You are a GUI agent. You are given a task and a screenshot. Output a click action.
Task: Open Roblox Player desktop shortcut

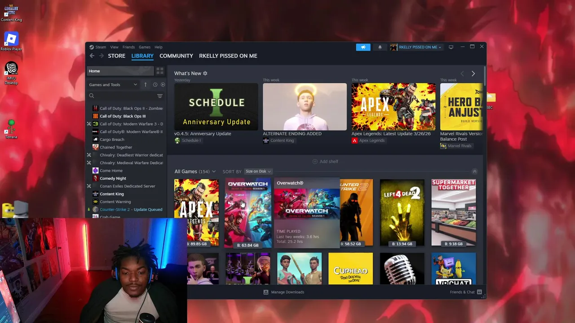point(11,42)
